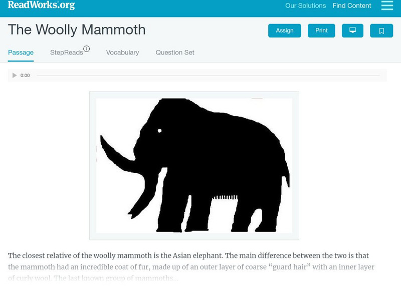
Task: Click the Assign button
Action: click(285, 30)
